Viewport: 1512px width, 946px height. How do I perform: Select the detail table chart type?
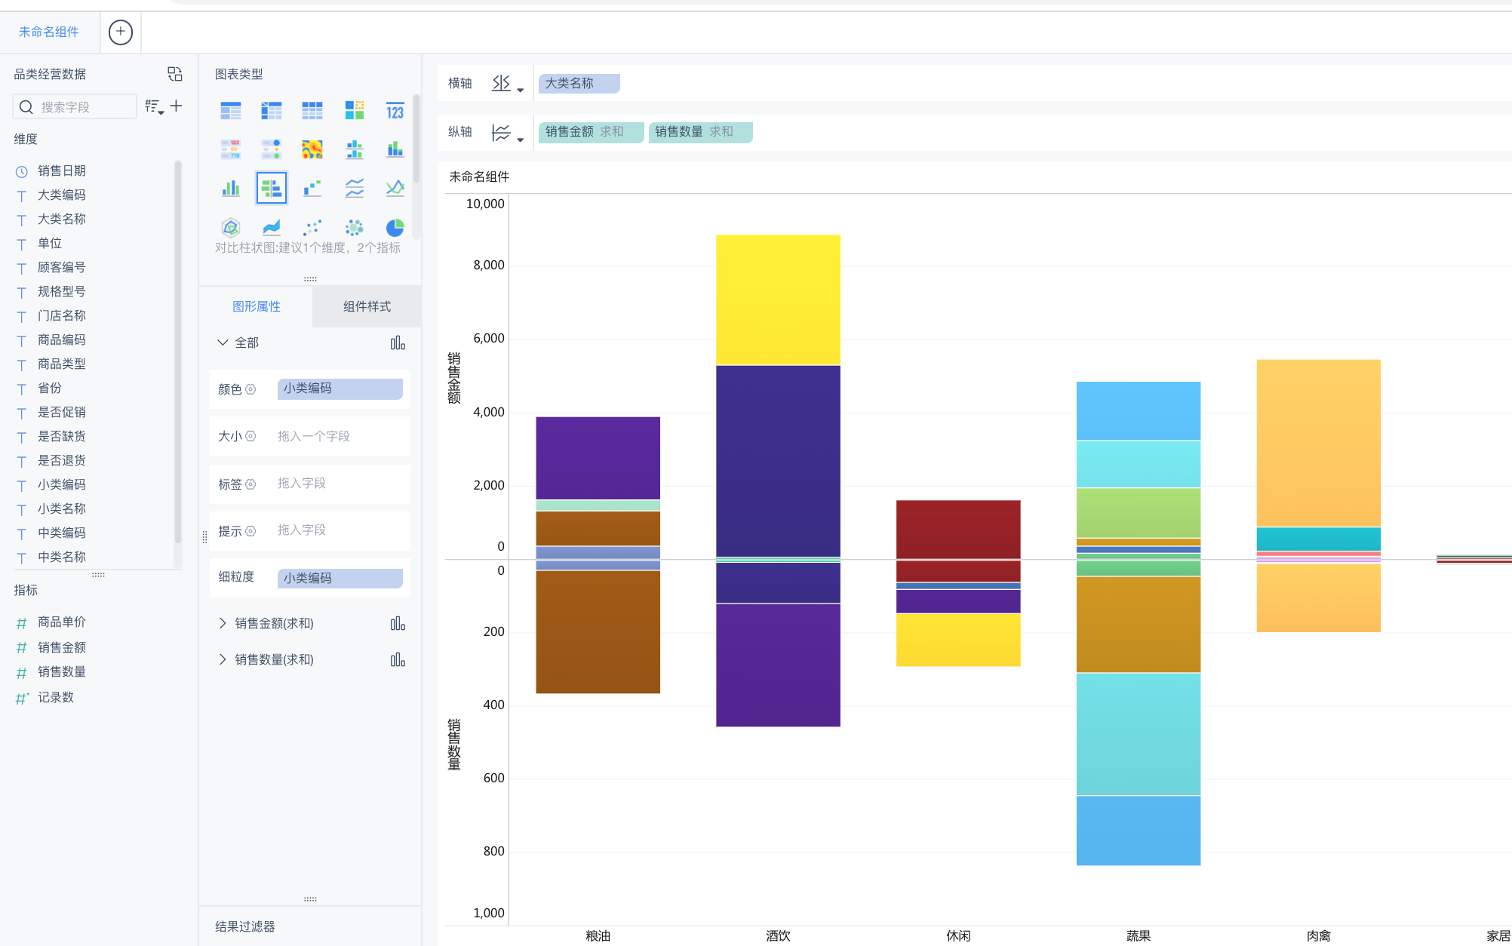coord(312,111)
